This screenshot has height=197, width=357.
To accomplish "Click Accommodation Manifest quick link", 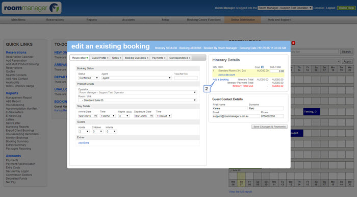I will tap(21, 109).
